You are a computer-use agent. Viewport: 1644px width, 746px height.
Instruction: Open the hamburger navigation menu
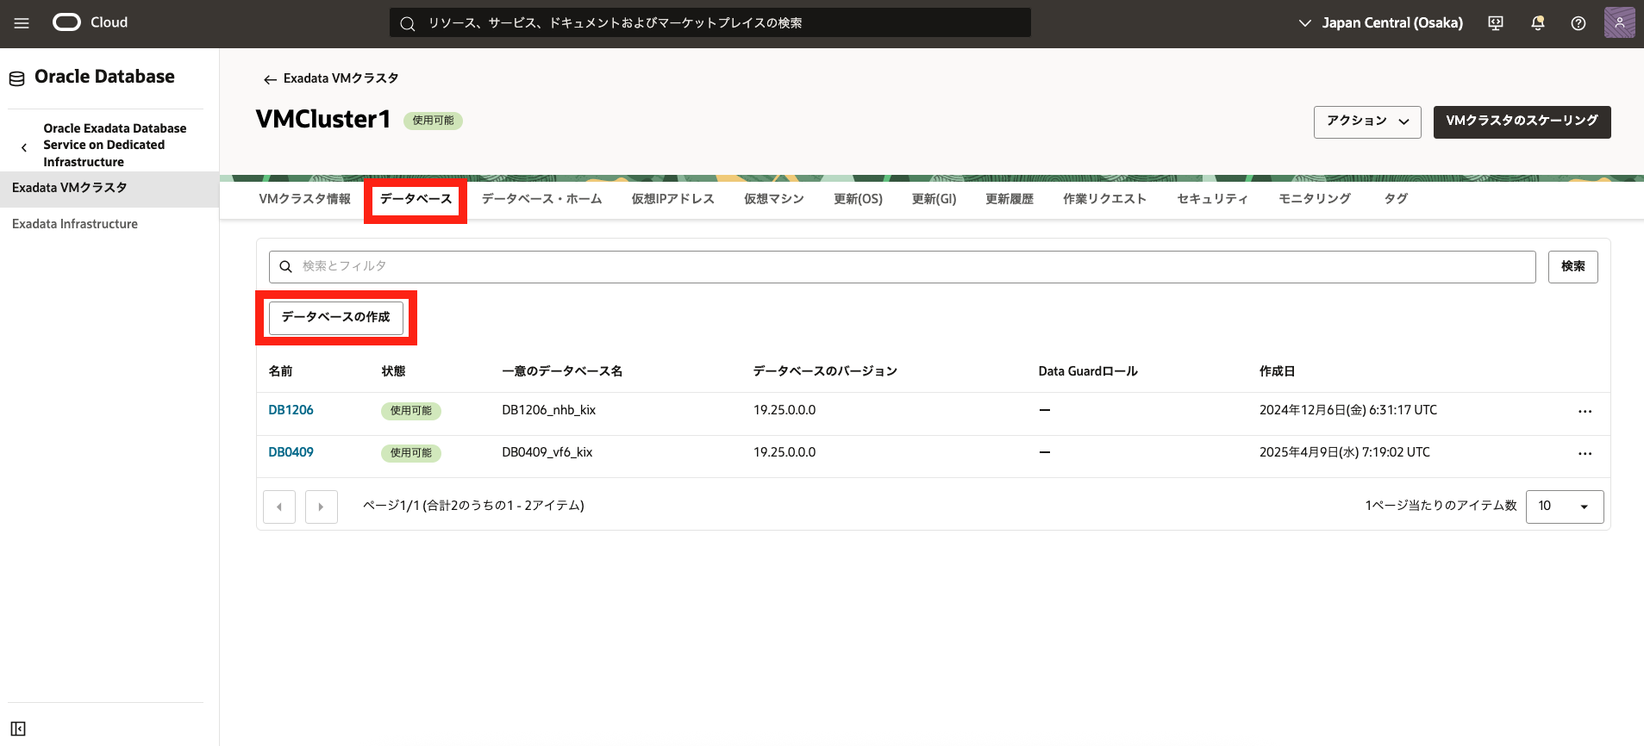[x=22, y=23]
